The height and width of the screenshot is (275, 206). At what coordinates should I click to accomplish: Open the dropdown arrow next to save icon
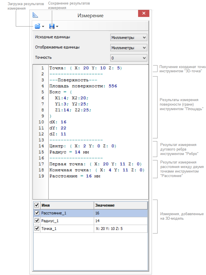[57, 27]
